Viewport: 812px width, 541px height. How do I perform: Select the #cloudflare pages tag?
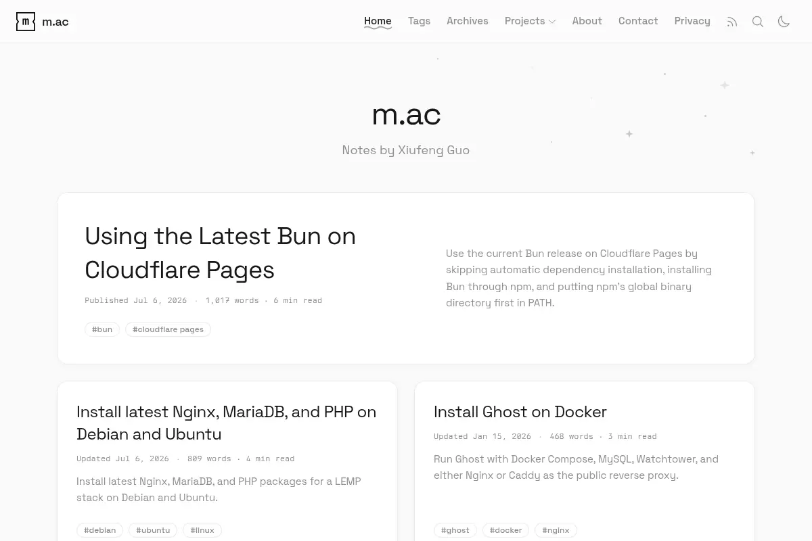(x=168, y=329)
